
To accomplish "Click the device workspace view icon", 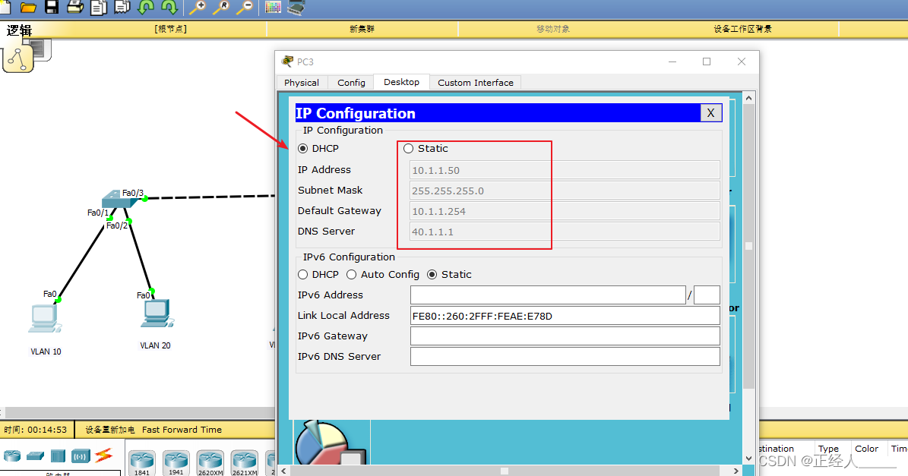I will coord(296,8).
